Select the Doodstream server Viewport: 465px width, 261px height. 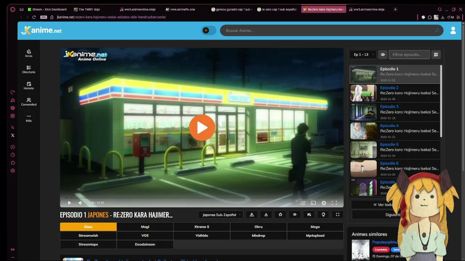[145, 244]
